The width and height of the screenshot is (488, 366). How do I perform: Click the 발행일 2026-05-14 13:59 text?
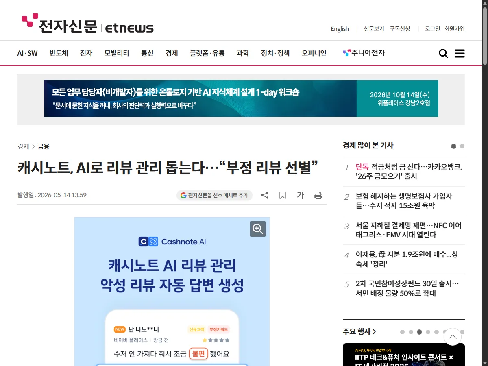(x=52, y=195)
